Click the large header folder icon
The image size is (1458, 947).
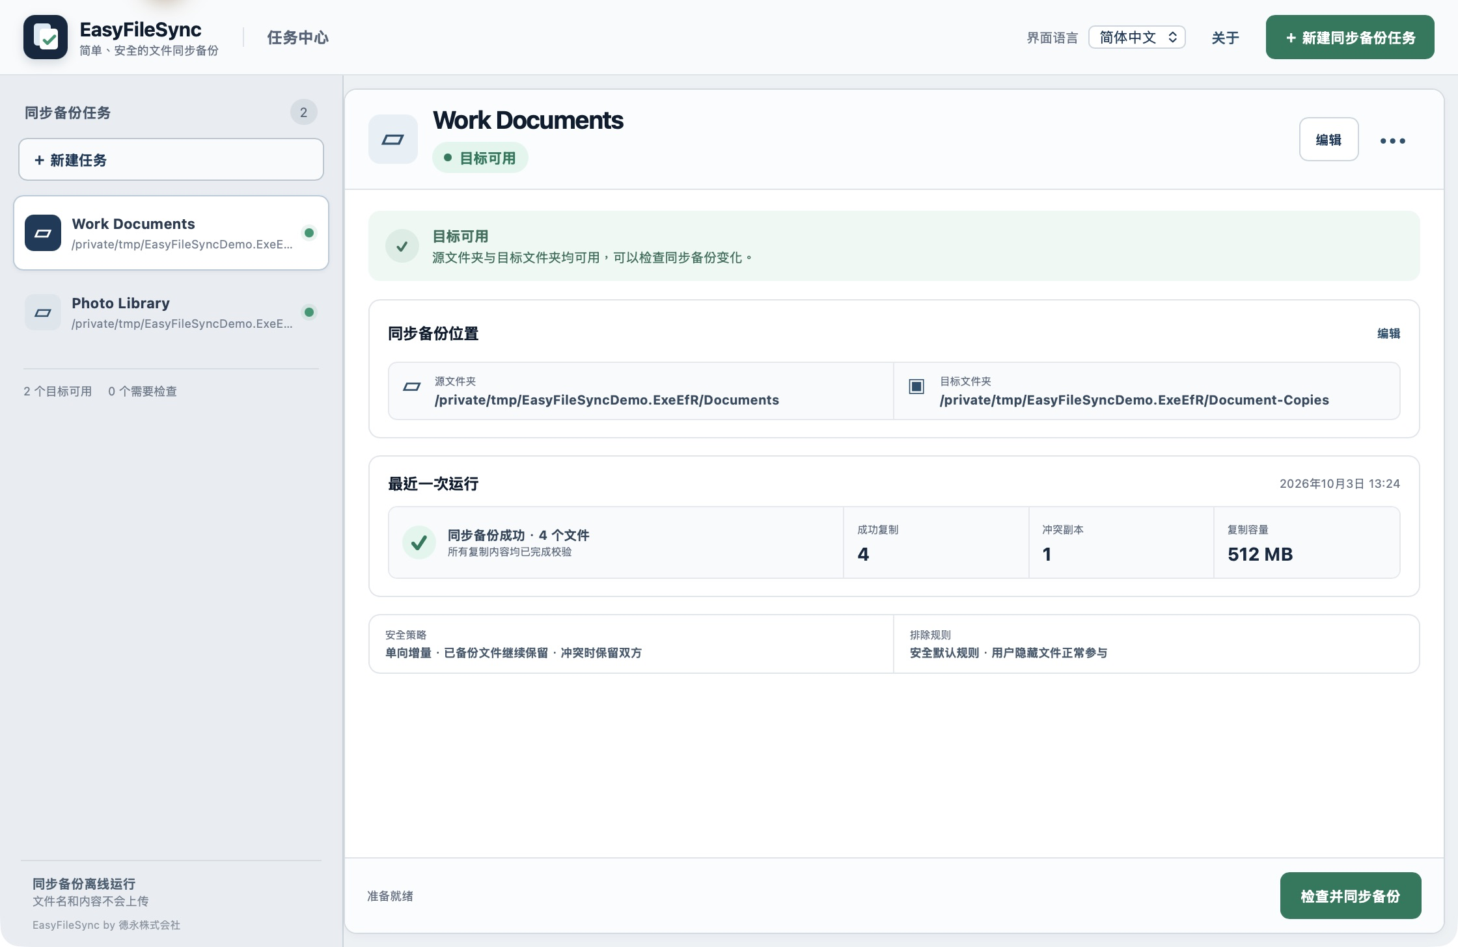pyautogui.click(x=393, y=139)
